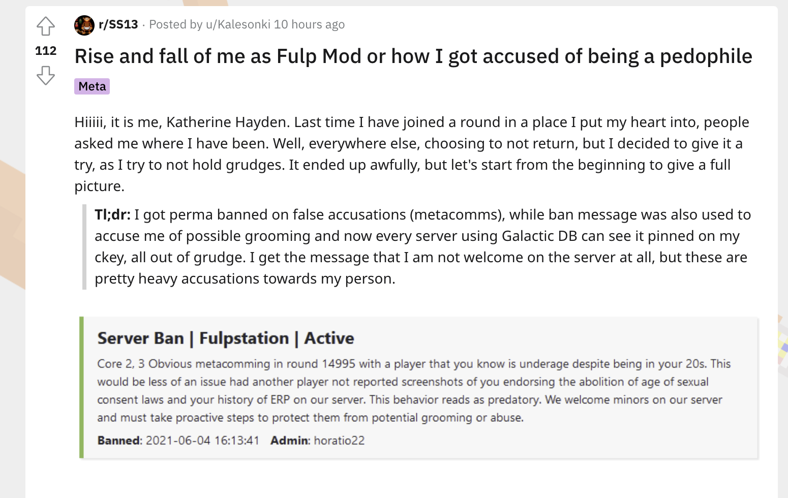Click the green bar on ban embed
The width and height of the screenshot is (788, 498).
pos(81,388)
